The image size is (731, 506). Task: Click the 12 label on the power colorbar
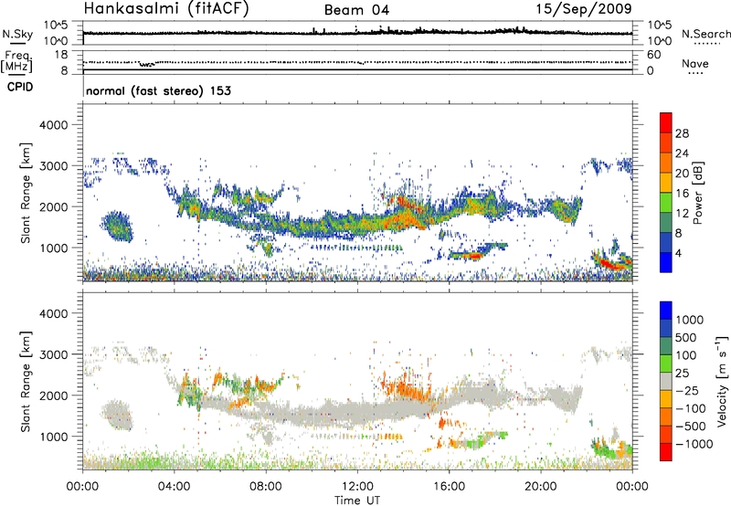click(682, 214)
